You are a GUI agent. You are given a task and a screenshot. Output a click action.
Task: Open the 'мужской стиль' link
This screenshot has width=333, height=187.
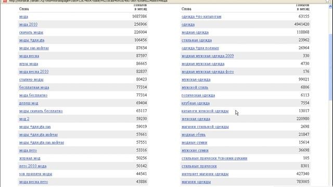195,87
